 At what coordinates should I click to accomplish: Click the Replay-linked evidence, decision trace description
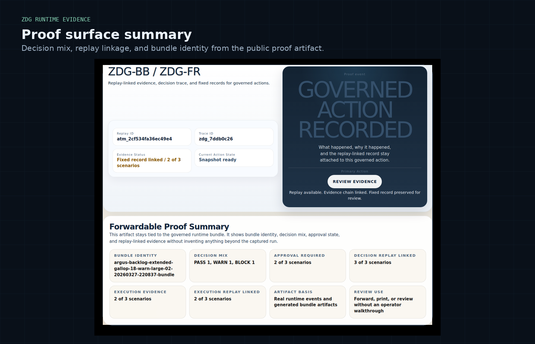tap(189, 83)
